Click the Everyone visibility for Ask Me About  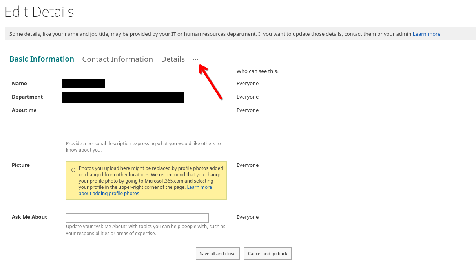pyautogui.click(x=248, y=217)
